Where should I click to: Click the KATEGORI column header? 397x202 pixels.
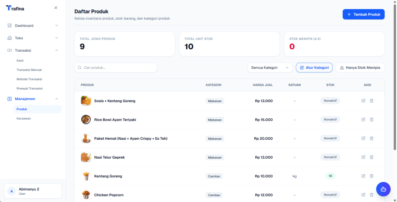(x=213, y=85)
